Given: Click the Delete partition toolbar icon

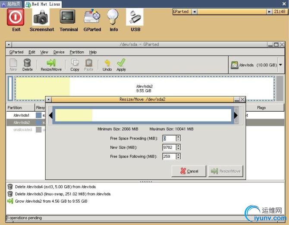Looking at the screenshot, I should (x=28, y=65).
